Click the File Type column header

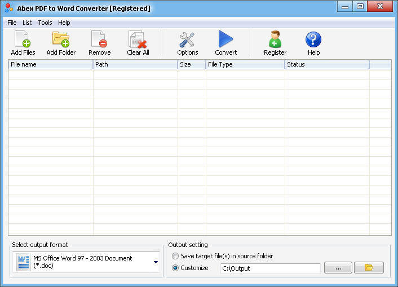click(245, 64)
